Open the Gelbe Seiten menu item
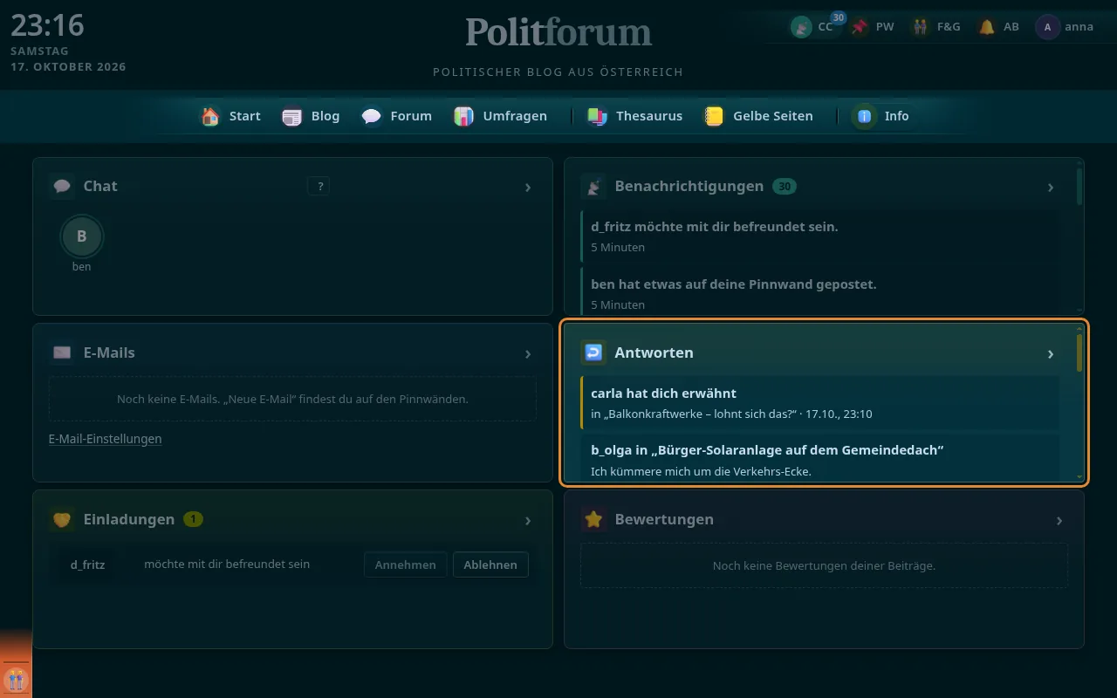 click(x=759, y=116)
